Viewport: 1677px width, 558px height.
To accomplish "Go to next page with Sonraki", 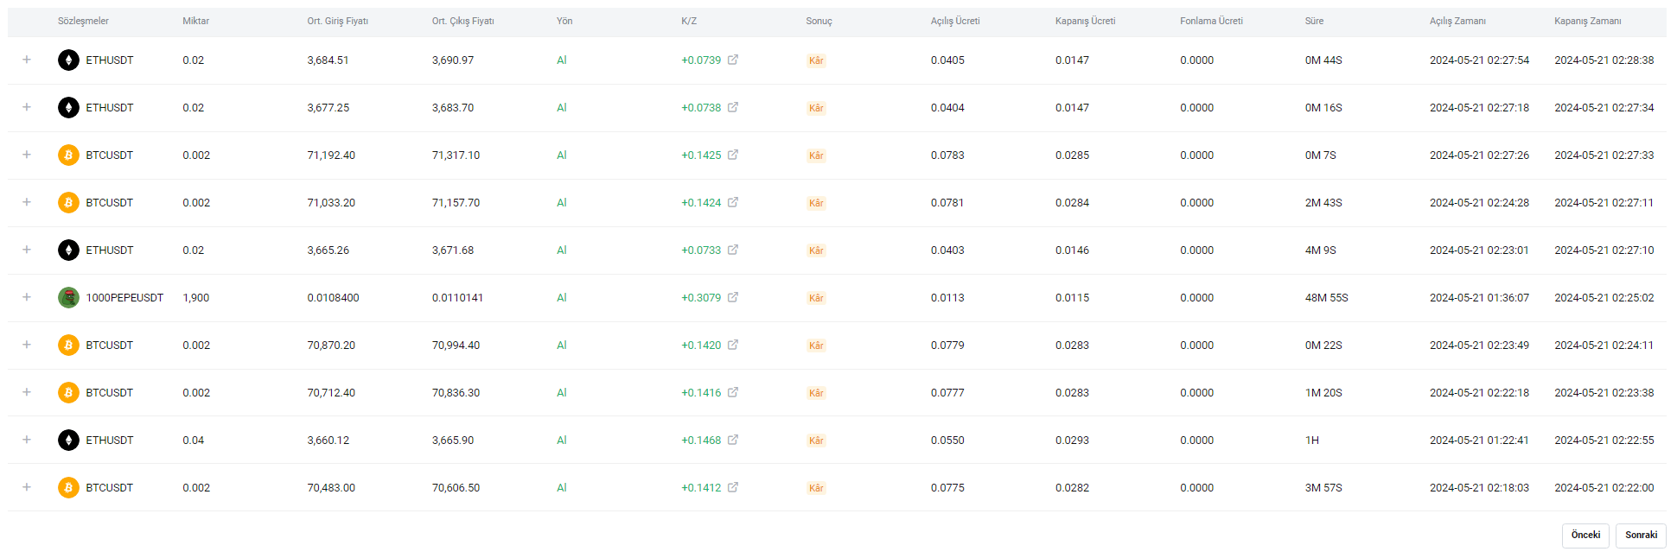I will click(1641, 536).
